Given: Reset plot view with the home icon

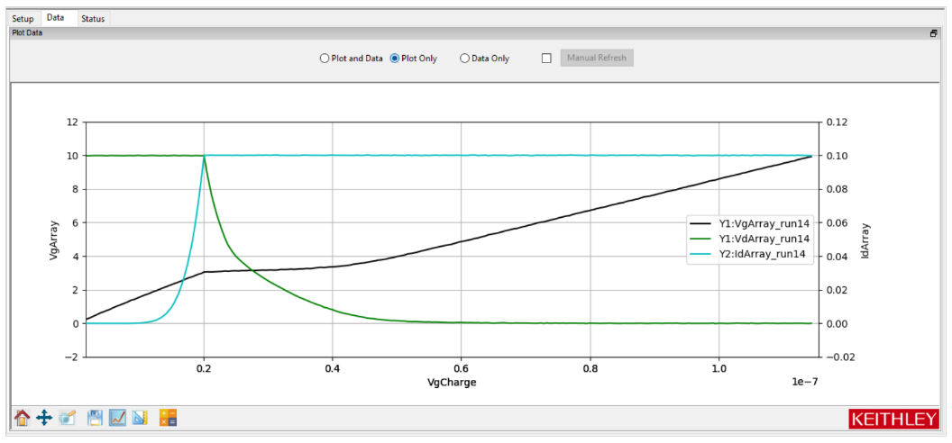Looking at the screenshot, I should [x=23, y=418].
